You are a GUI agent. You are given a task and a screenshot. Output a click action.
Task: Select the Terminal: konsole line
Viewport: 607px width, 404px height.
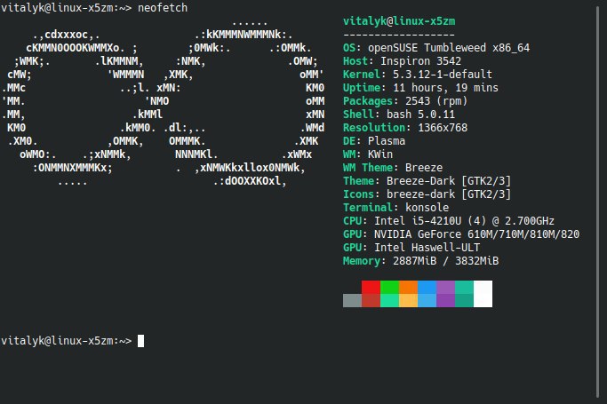click(x=396, y=208)
